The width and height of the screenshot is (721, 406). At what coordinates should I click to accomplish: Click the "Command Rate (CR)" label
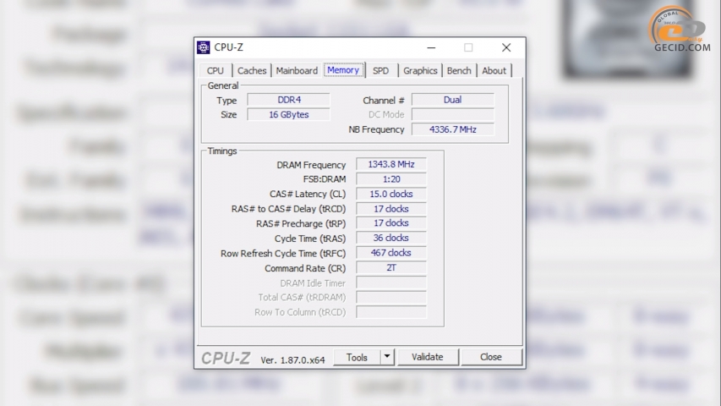(305, 268)
